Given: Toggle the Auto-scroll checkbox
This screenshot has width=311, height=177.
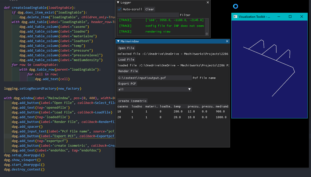Looking at the screenshot, I should pos(119,9).
